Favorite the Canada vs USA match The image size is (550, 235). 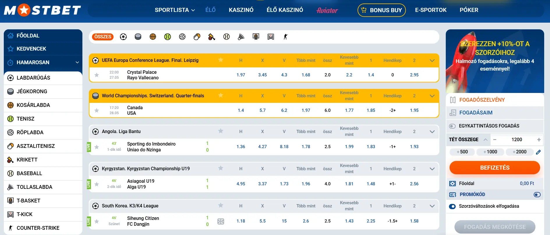97,110
